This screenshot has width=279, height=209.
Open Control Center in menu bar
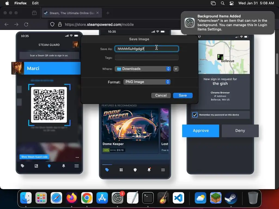(x=232, y=3)
